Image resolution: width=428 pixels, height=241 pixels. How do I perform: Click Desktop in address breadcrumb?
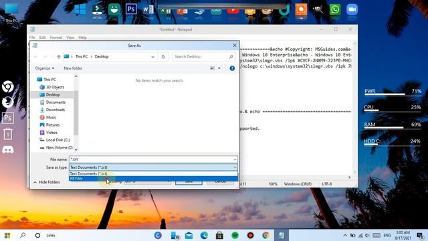click(102, 56)
